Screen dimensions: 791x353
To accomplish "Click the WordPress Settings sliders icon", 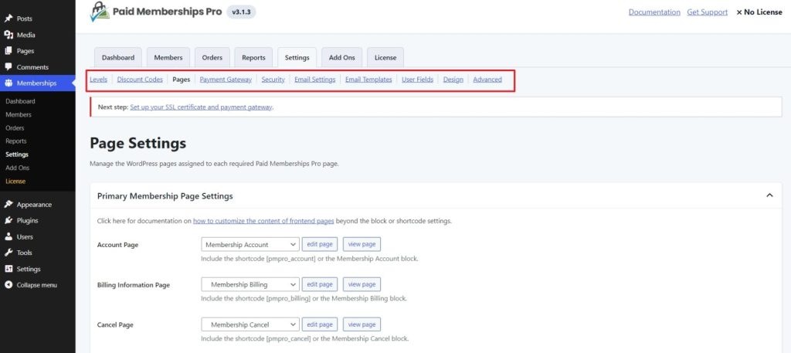I will coord(8,269).
